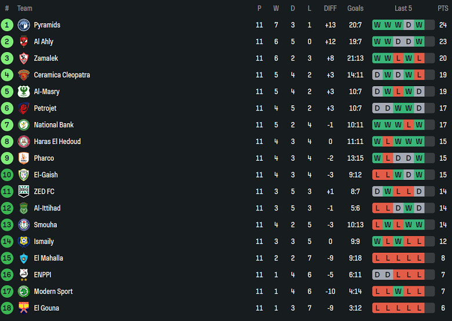The image size is (452, 321).
Task: Click the Pyramids club crest icon
Action: [24, 25]
